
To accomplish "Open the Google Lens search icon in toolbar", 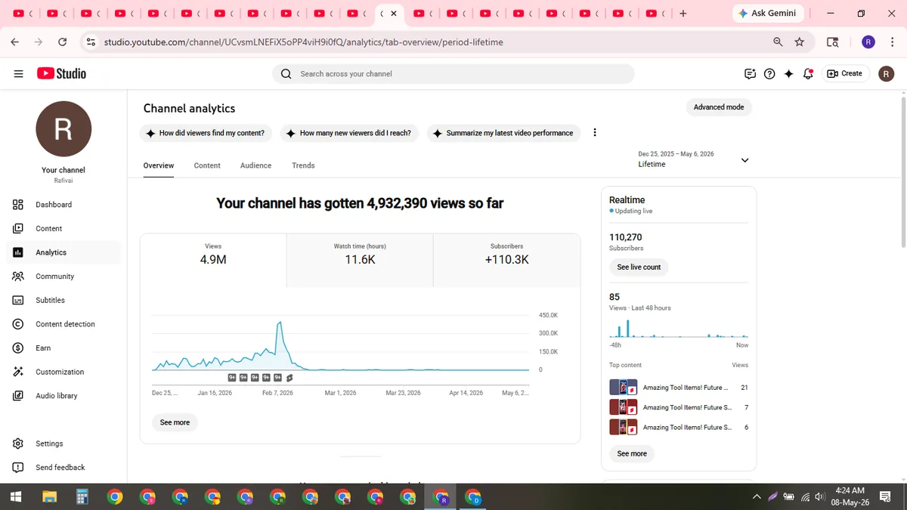I will [832, 42].
